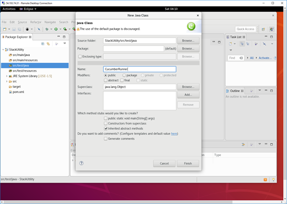This screenshot has width=287, height=204.
Task: Click the Name input field
Action: click(140, 69)
